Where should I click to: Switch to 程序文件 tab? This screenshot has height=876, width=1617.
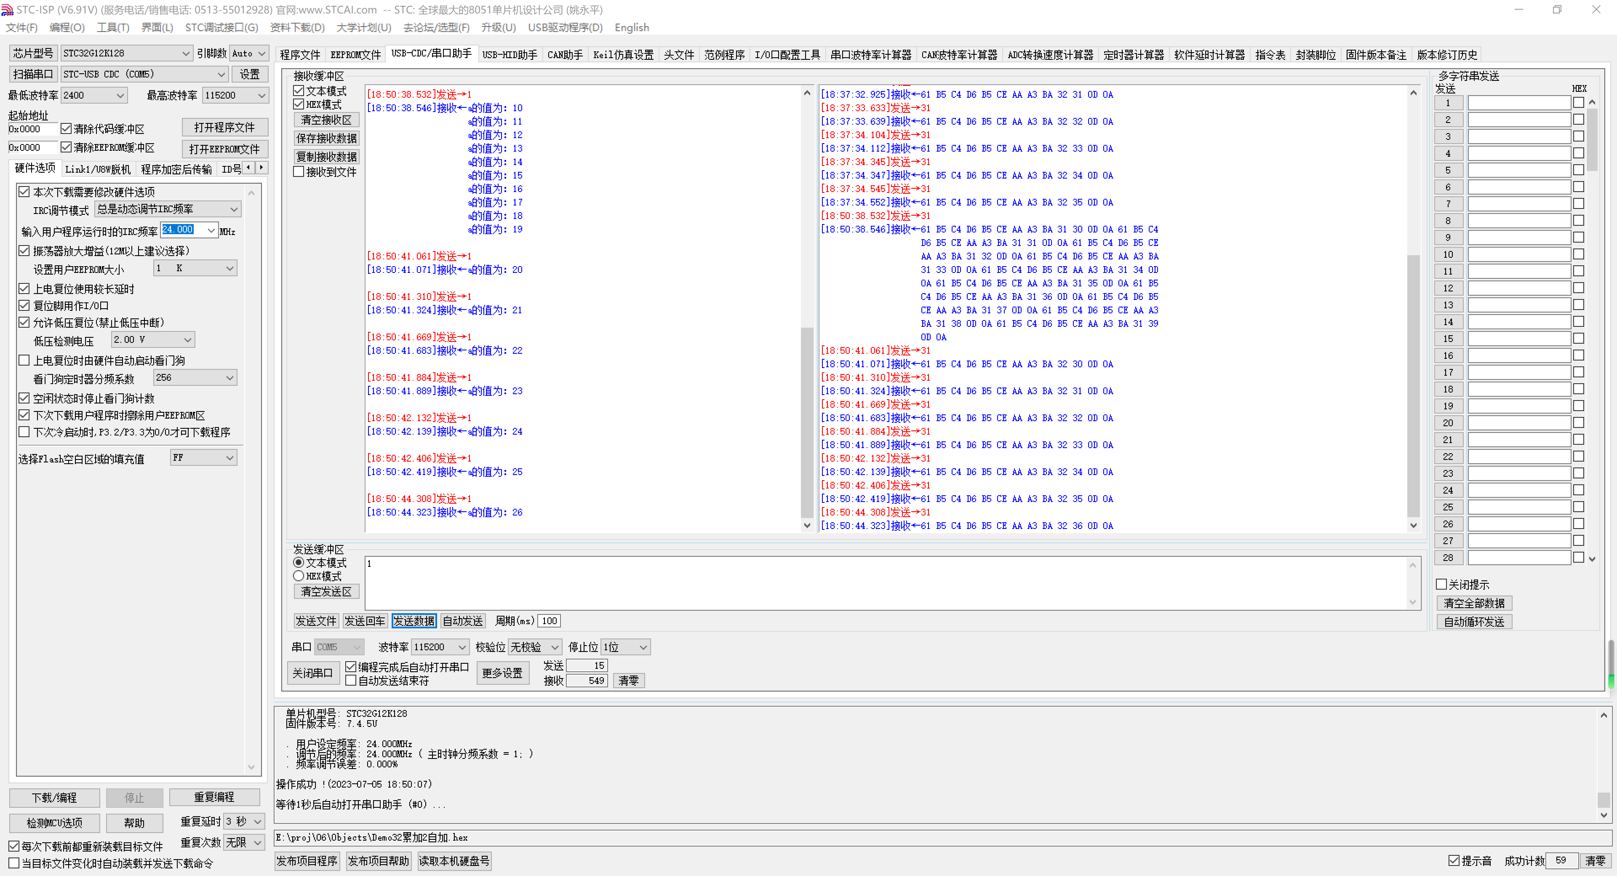click(300, 55)
